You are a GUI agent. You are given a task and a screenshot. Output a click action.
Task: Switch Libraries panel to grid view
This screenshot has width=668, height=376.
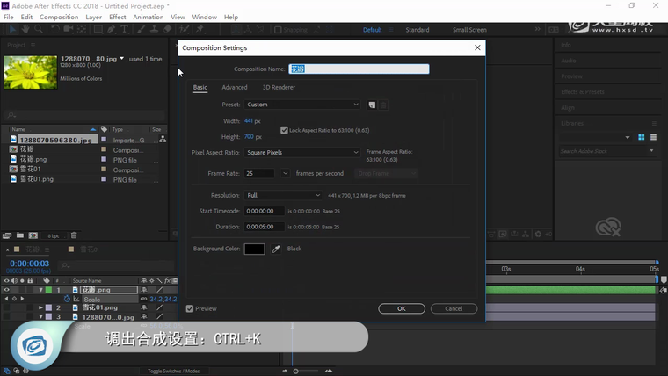(x=642, y=137)
